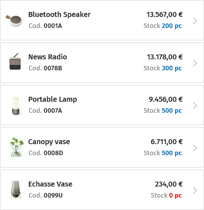The image size is (204, 210).
Task: Click the Bluetooth Speaker title
Action: point(59,14)
